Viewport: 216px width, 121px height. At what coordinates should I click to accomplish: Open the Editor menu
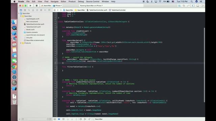(63, 1)
